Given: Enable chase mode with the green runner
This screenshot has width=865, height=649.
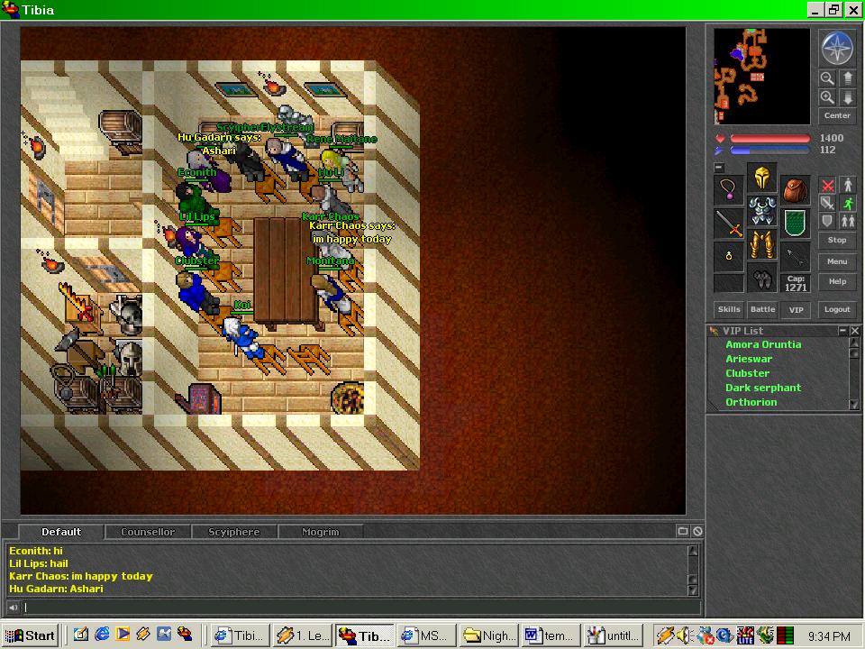Looking at the screenshot, I should pyautogui.click(x=848, y=203).
